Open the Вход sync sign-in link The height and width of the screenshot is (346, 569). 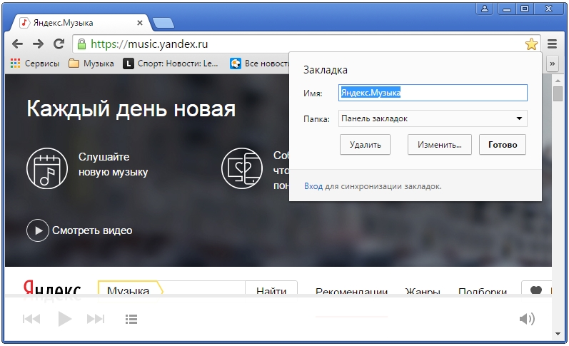[313, 186]
